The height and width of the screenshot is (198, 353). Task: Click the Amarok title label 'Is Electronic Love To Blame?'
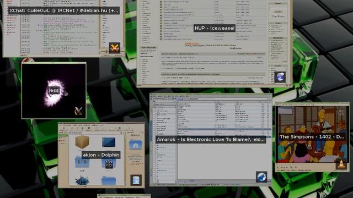coord(211,140)
